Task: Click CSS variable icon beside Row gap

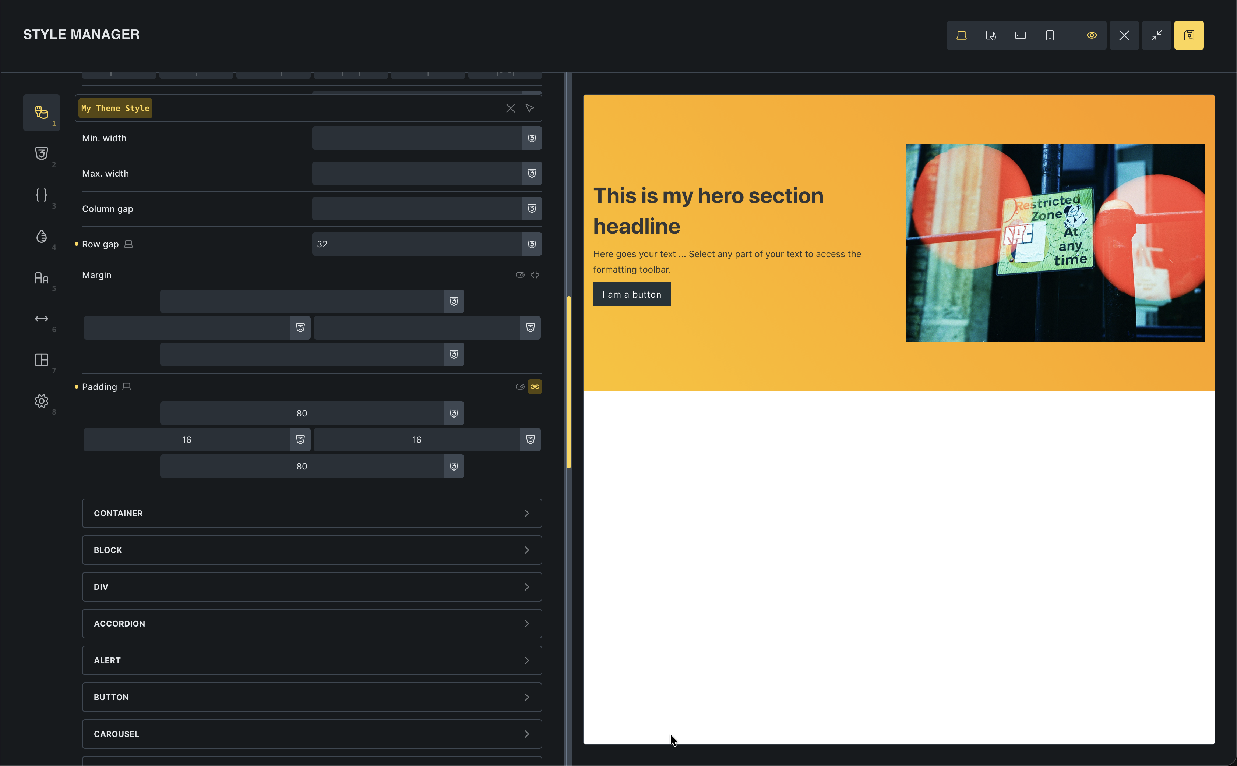Action: (531, 244)
